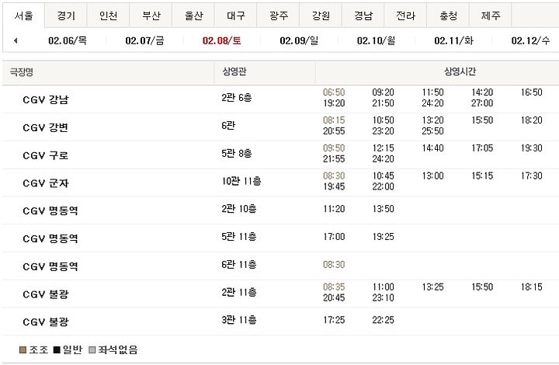
Task: Choose the 13:50 showtime at CGV 명동역
Action: pyautogui.click(x=384, y=209)
